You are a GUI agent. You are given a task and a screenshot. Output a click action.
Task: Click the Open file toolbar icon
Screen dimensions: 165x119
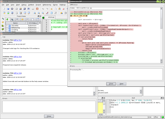point(8,9)
